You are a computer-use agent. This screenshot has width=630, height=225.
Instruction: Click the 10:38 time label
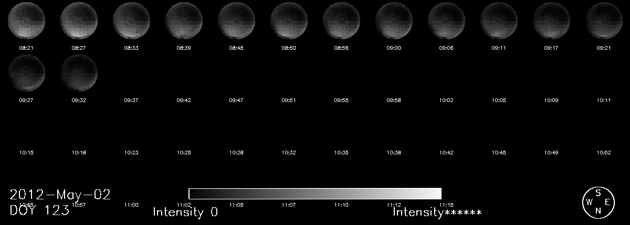click(394, 152)
